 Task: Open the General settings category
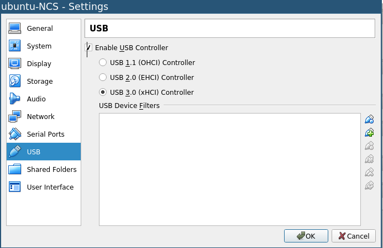[44, 28]
